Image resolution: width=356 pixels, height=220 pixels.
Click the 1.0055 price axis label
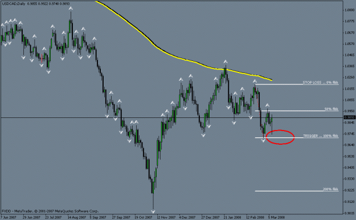[x=349, y=100]
